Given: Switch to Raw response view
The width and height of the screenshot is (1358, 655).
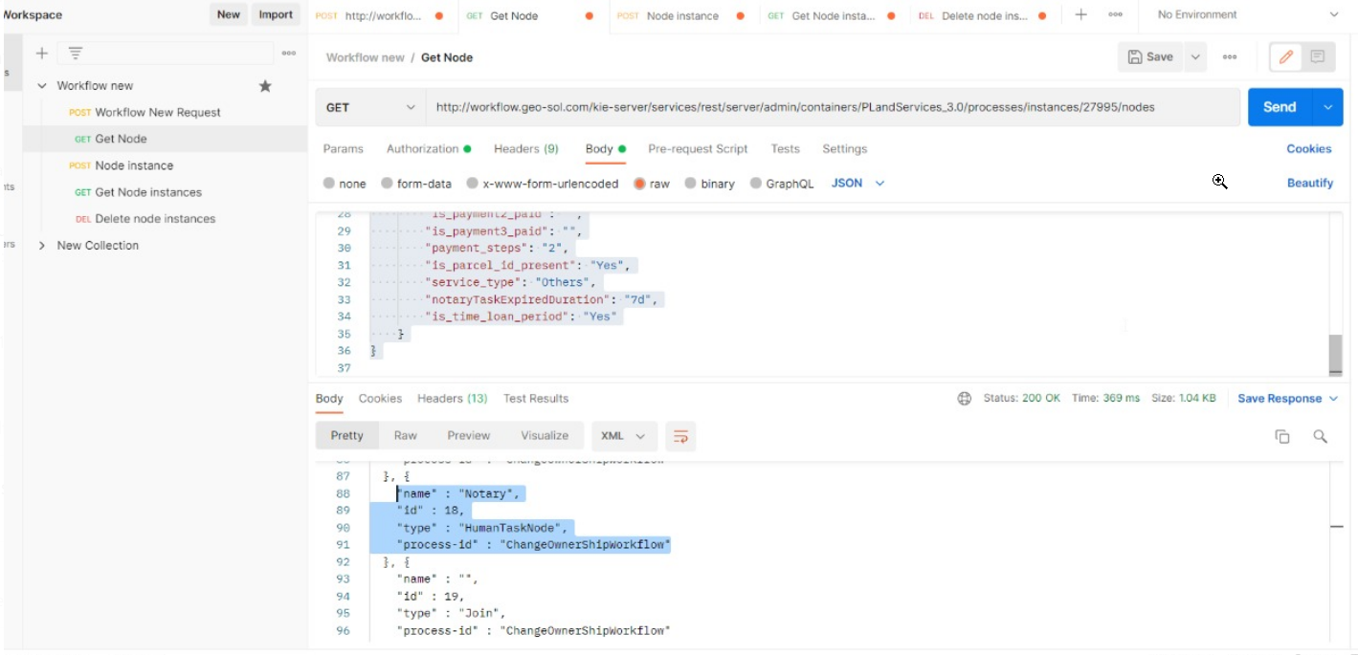Looking at the screenshot, I should pyautogui.click(x=405, y=436).
